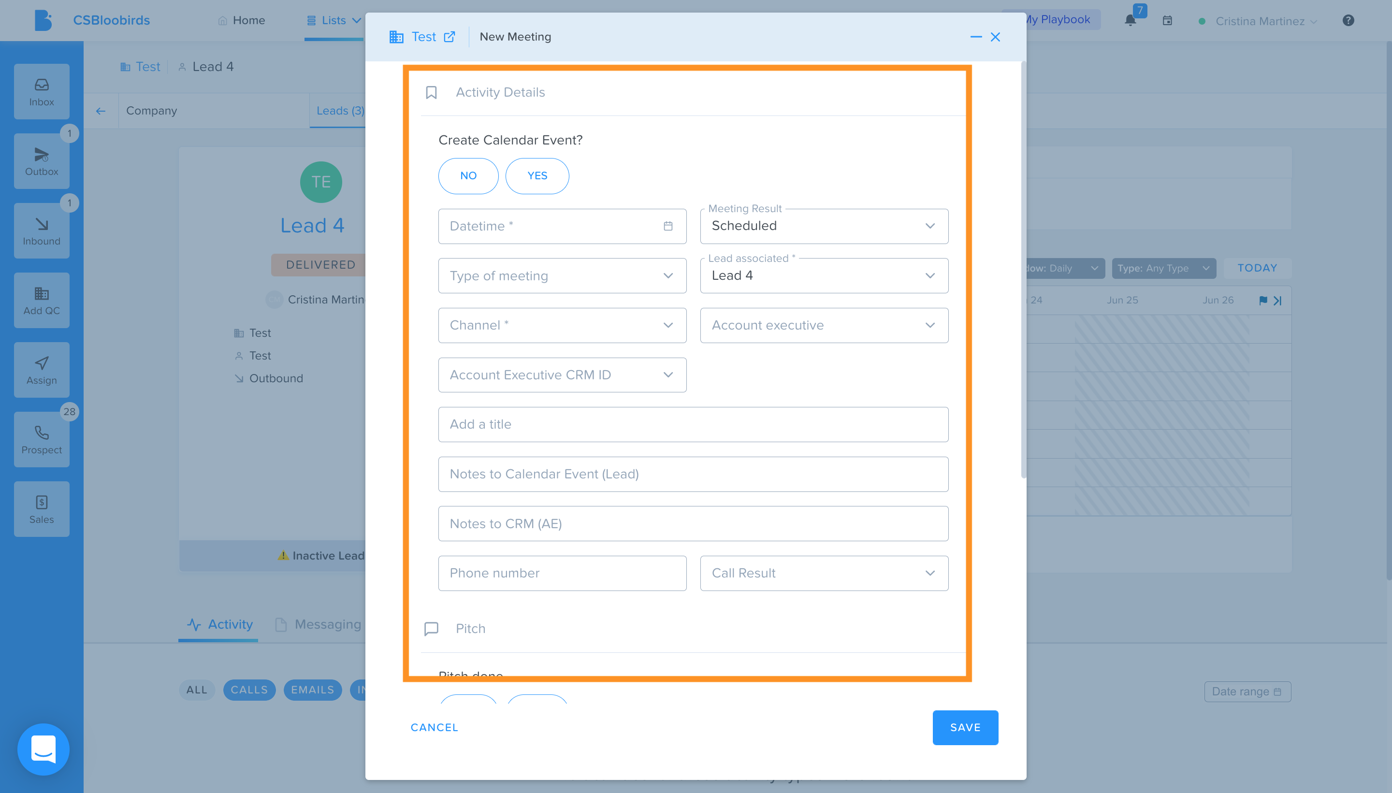Click the back arrow beside Company
Screen dimensions: 1392x793
pos(101,111)
